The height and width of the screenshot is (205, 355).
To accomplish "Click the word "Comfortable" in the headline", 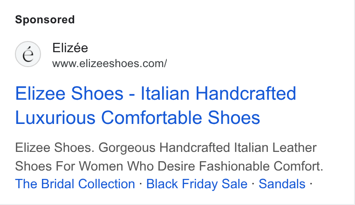I will [151, 117].
